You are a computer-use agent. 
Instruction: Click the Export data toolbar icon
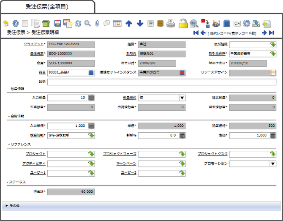pyautogui.click(x=256, y=24)
